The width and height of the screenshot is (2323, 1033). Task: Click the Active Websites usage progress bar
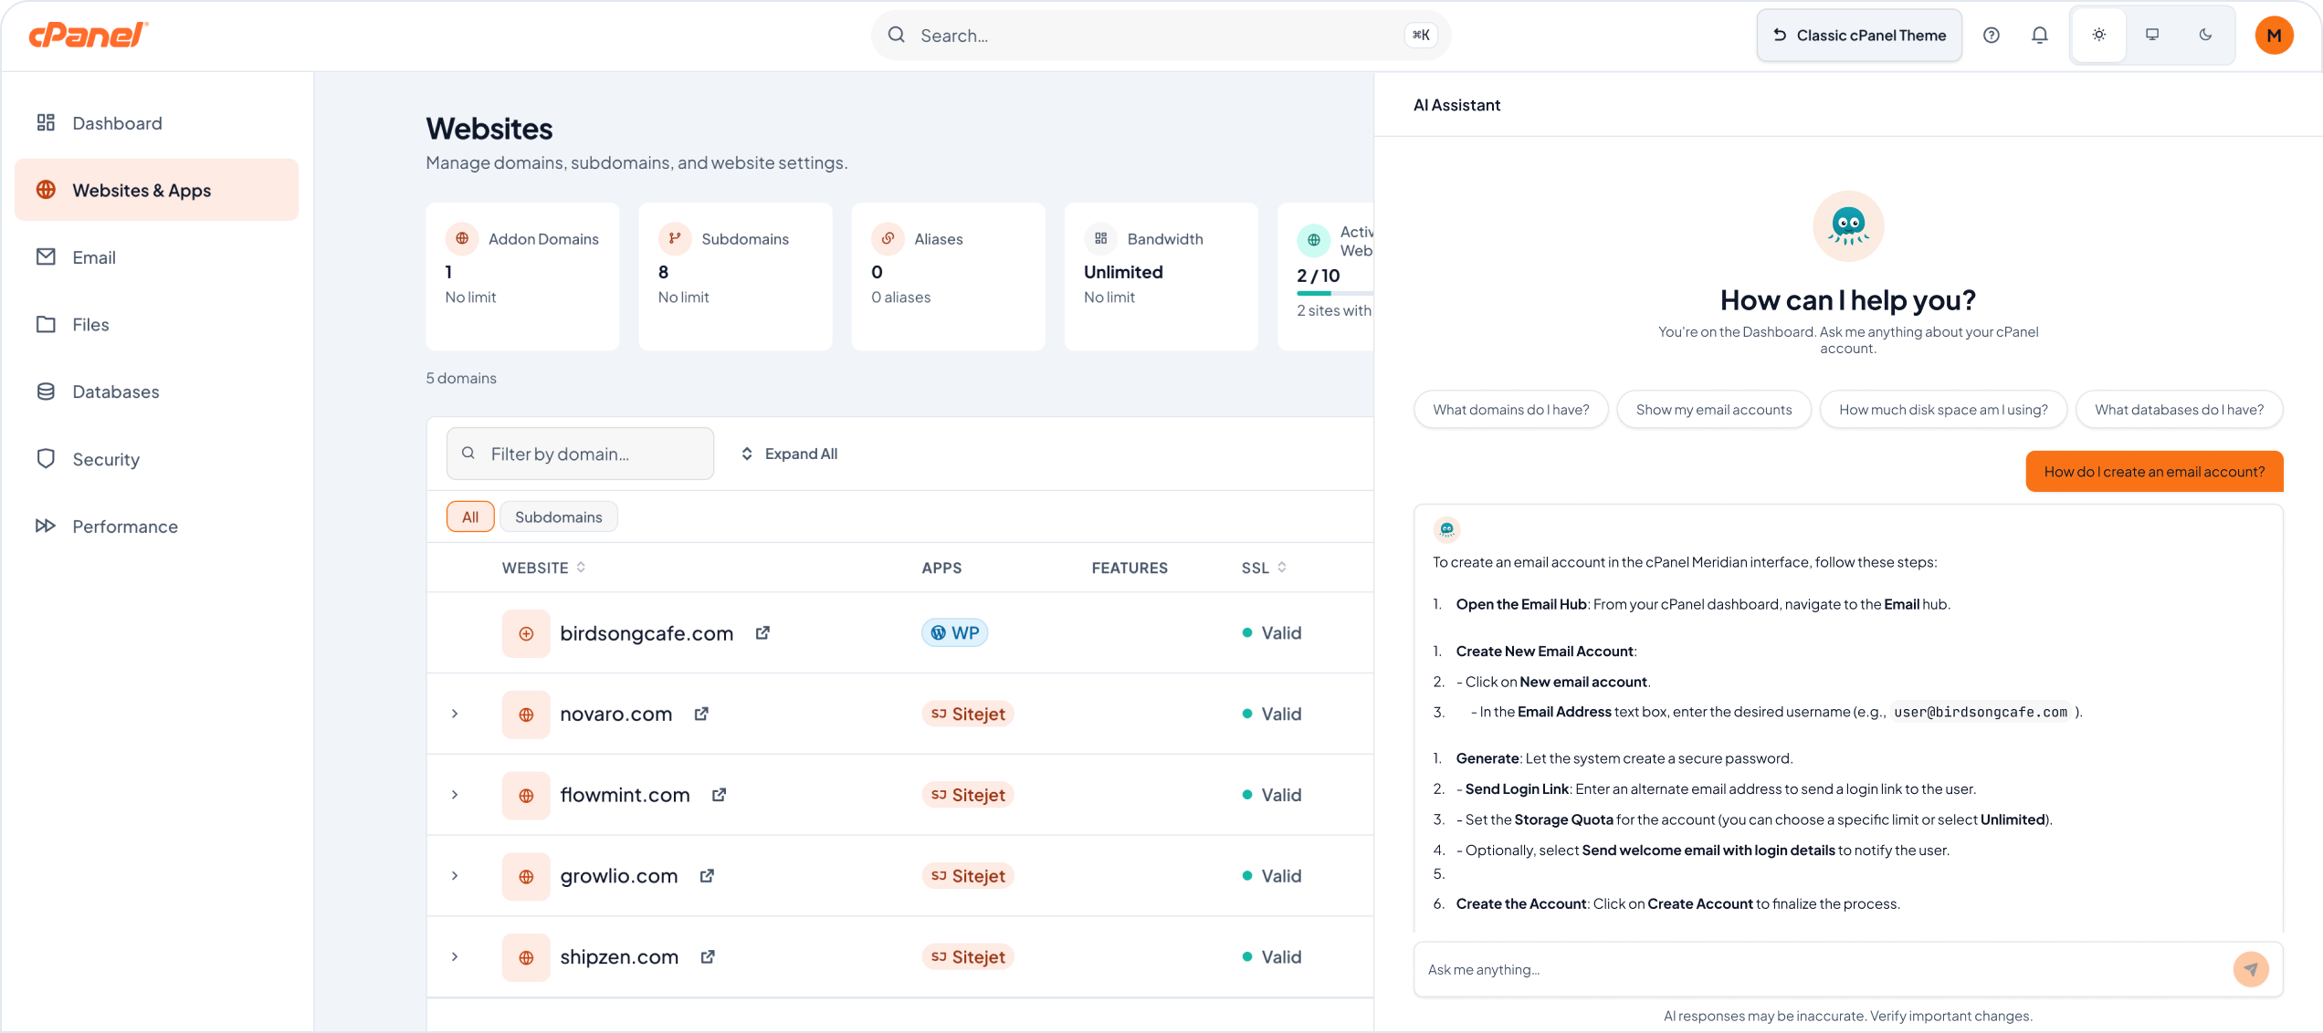pyautogui.click(x=1335, y=293)
